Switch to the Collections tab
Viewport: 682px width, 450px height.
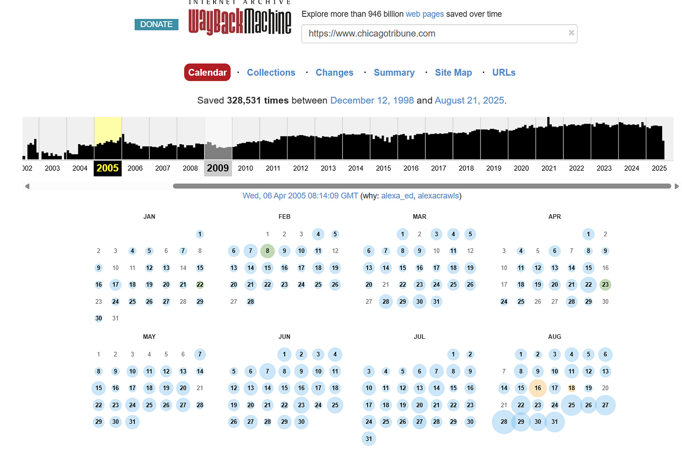click(271, 73)
